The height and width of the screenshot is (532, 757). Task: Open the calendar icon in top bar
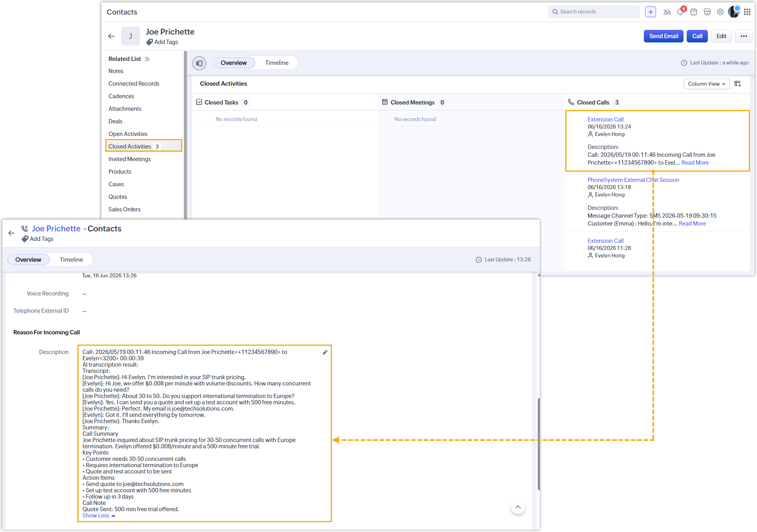694,12
